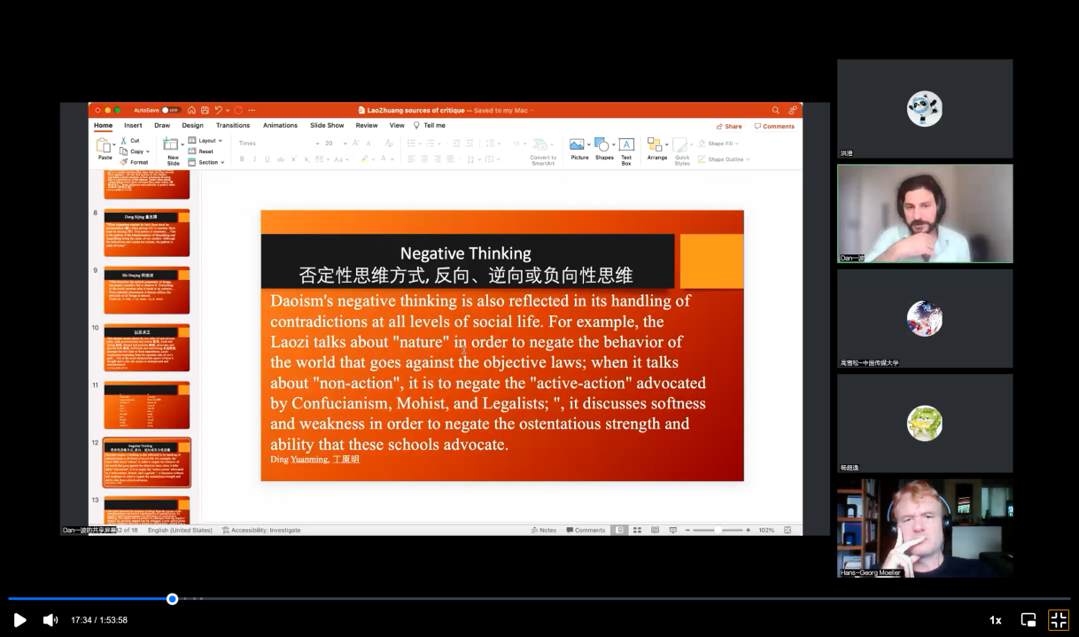Open the Shapes gallery icon
1079x637 pixels.
coord(602,144)
